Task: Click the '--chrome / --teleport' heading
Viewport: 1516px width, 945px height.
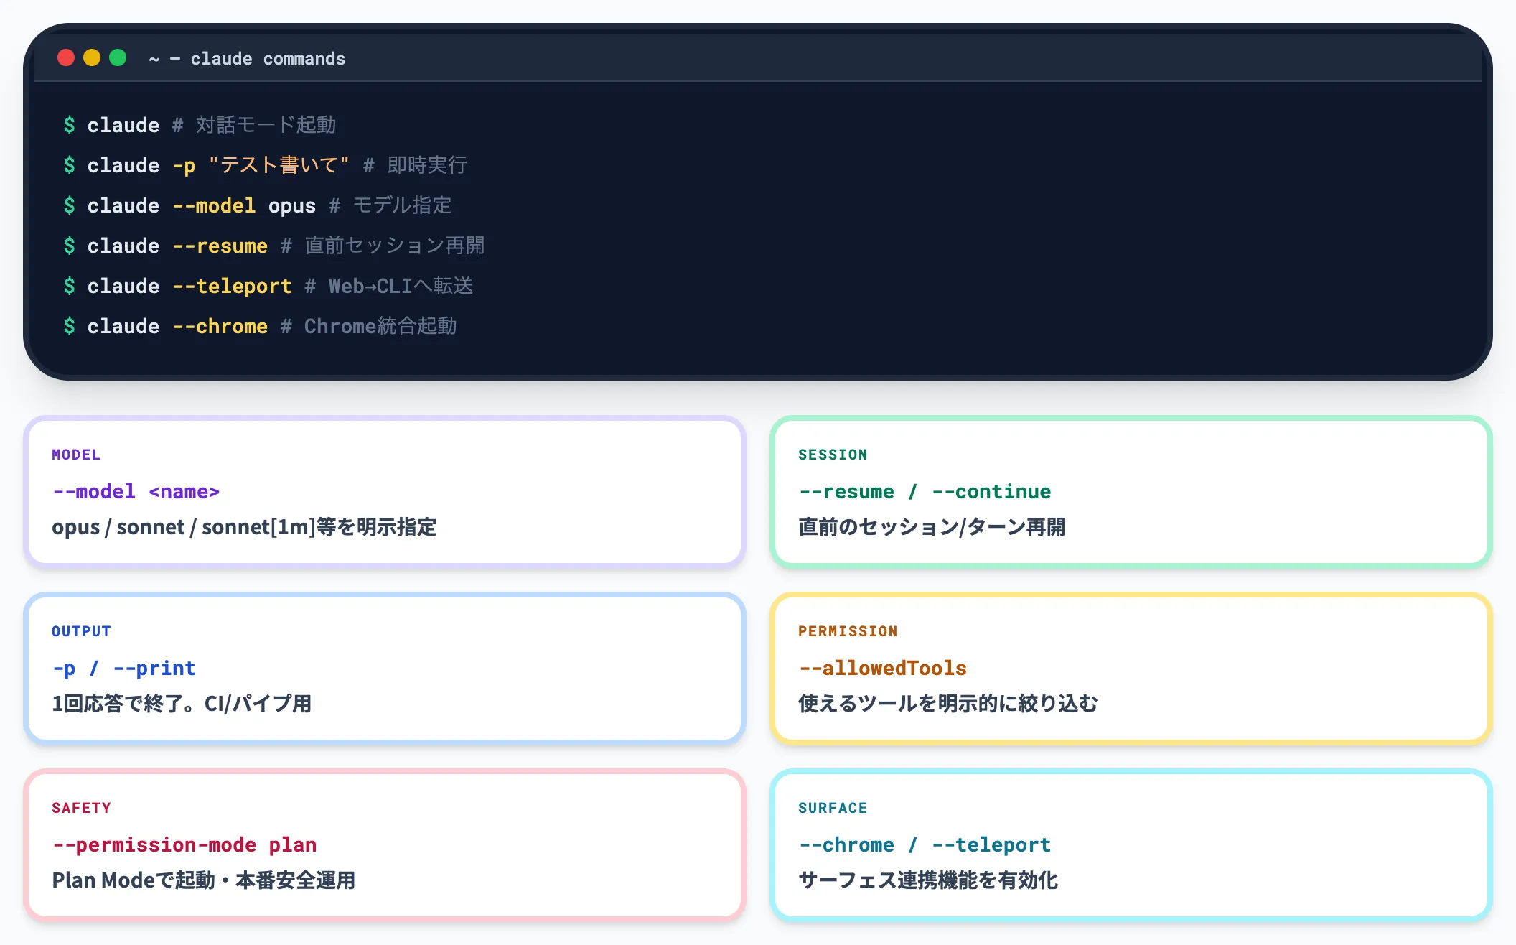Action: point(925,845)
